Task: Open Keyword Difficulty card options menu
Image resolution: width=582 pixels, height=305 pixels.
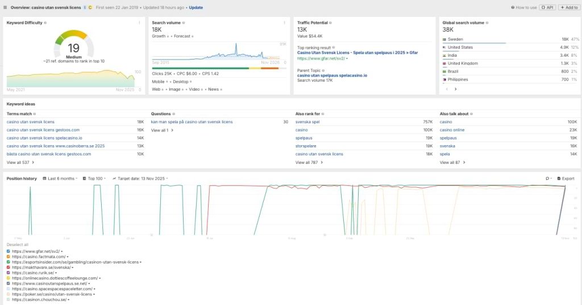Action: coord(139,23)
